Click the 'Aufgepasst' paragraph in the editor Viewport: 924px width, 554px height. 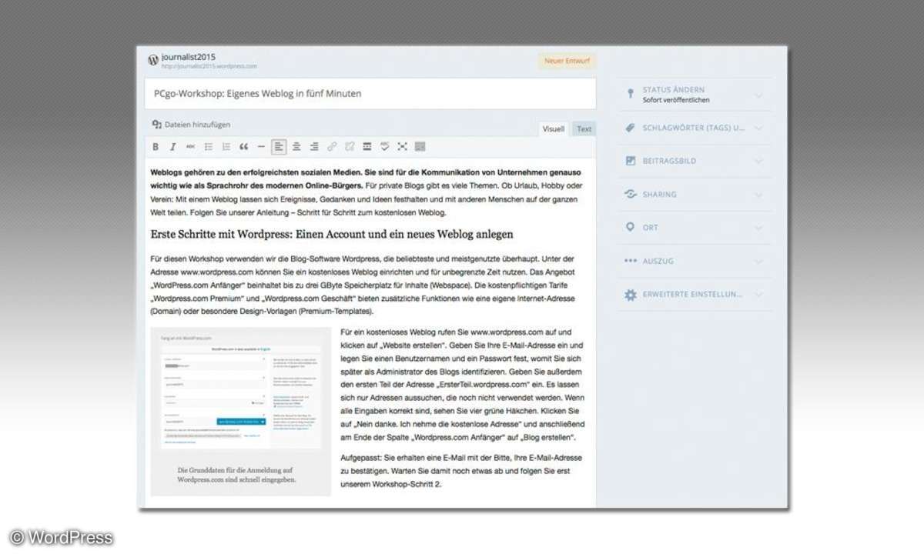coord(461,470)
